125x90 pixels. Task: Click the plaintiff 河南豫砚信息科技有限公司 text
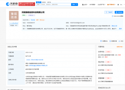(37, 63)
